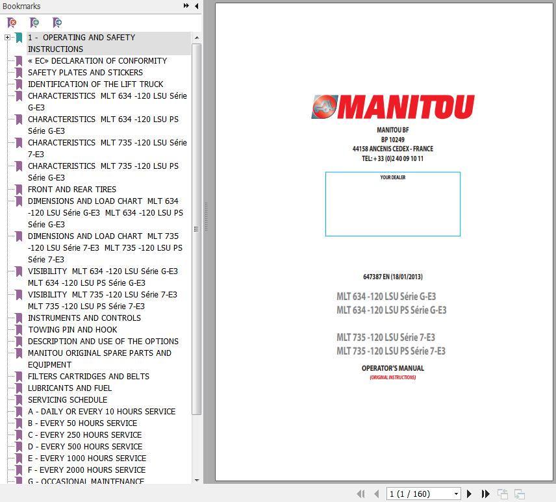Go to first page button
The height and width of the screenshot is (502, 556).
361,494
